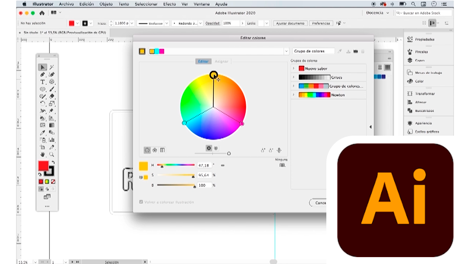Image resolution: width=470 pixels, height=264 pixels.
Task: Open the harmony rules dropdown arrow
Action: coord(286,51)
